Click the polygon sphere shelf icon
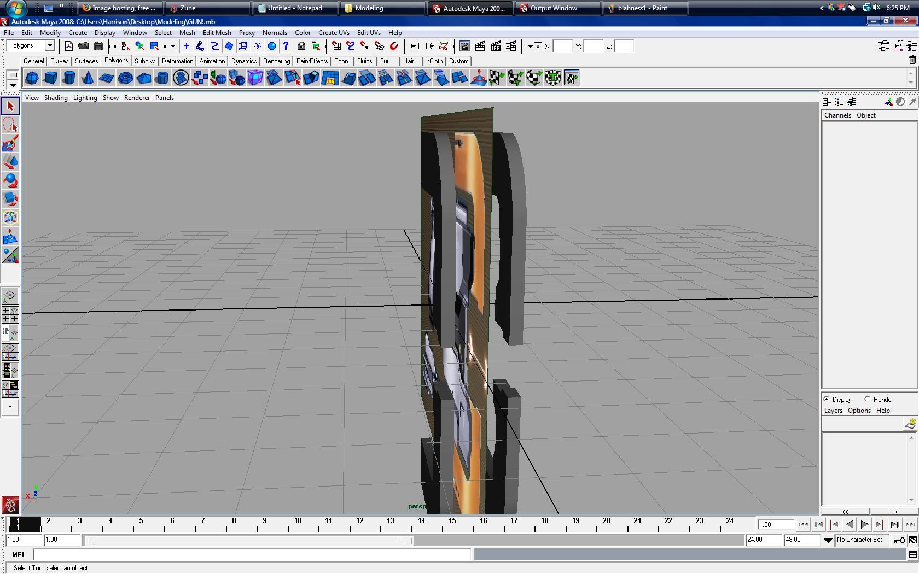Viewport: 919px width, 574px height. [x=32, y=78]
